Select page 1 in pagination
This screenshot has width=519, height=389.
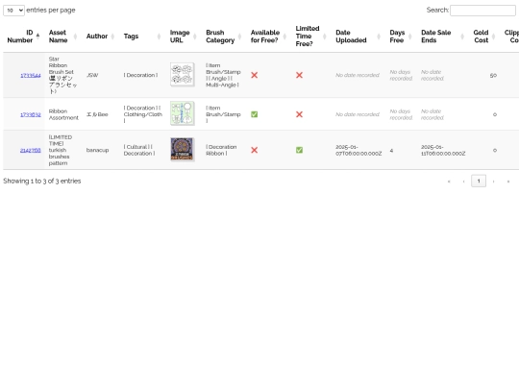[x=479, y=181]
